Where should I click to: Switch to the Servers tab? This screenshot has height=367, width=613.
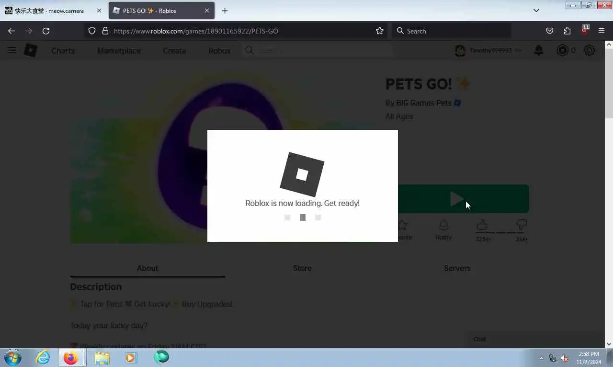457,268
